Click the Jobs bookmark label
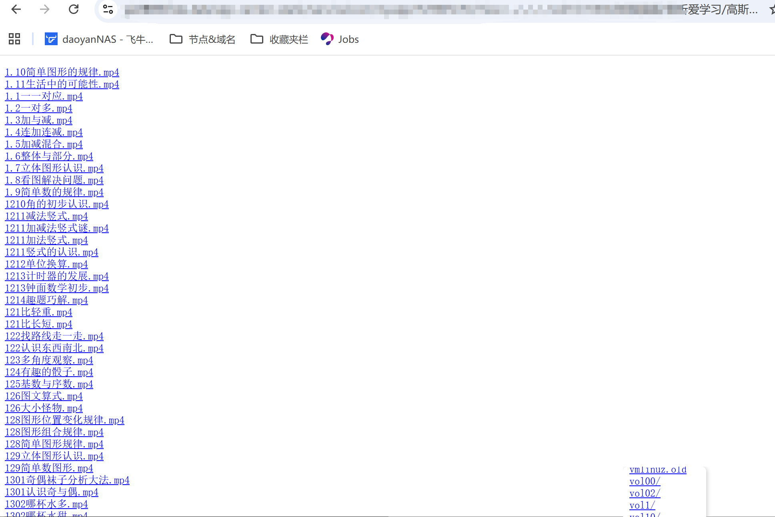This screenshot has width=775, height=517. point(348,39)
